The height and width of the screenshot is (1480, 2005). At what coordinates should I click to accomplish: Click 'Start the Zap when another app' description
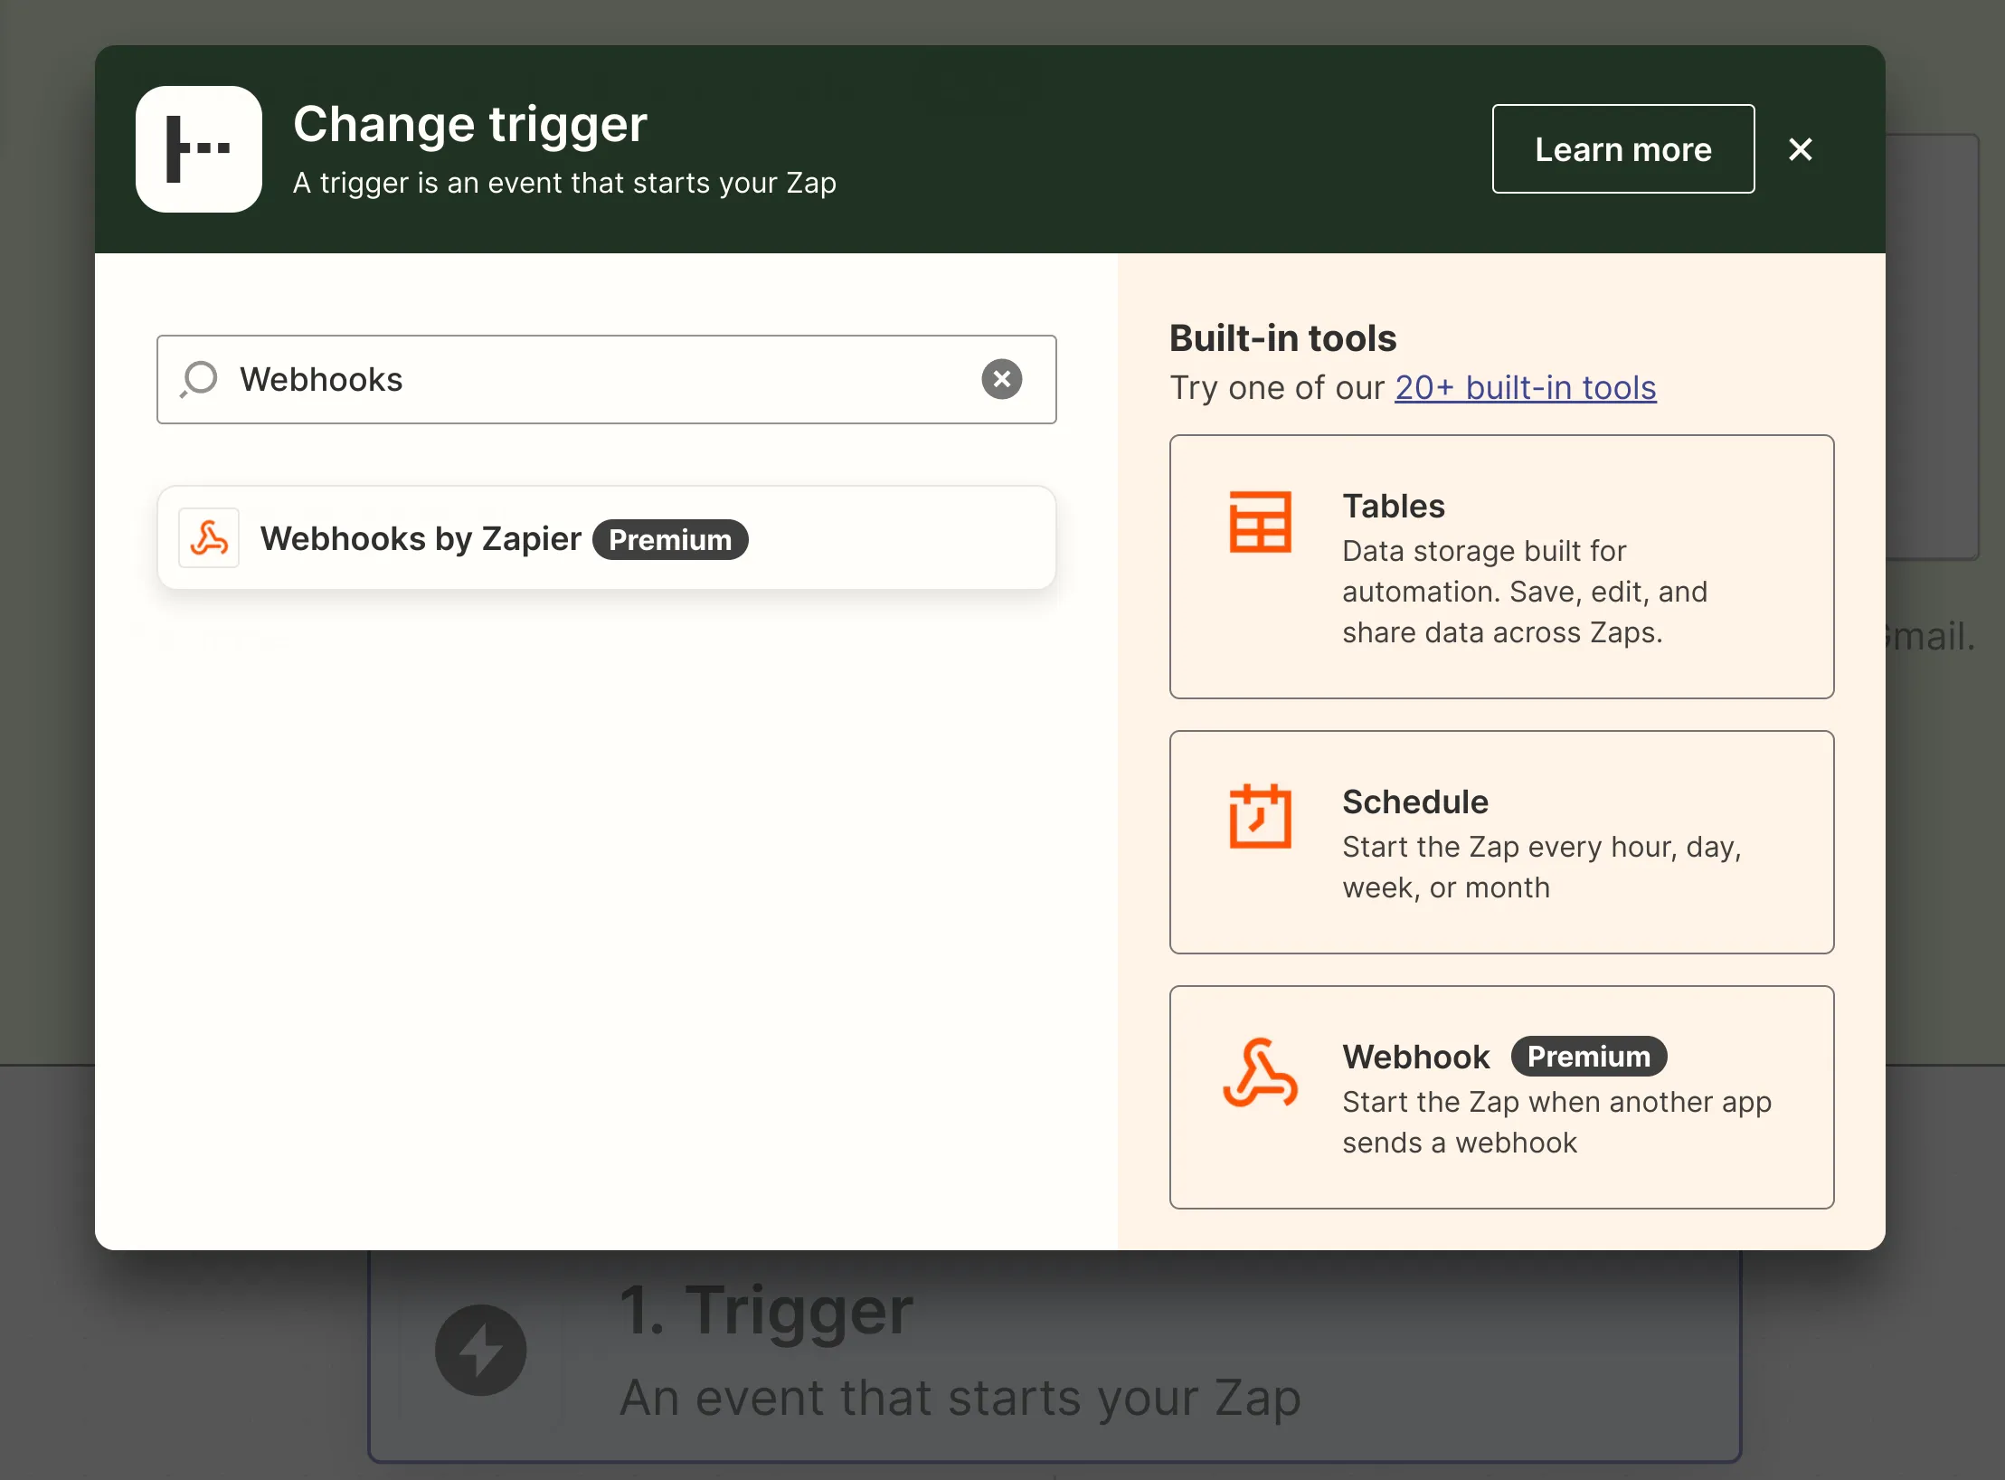(1556, 1122)
